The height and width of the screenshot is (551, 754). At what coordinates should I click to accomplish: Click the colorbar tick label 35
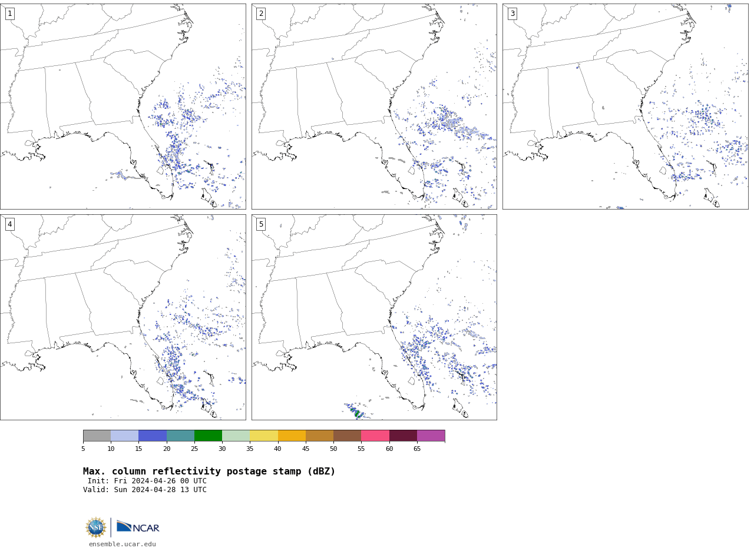click(x=250, y=449)
